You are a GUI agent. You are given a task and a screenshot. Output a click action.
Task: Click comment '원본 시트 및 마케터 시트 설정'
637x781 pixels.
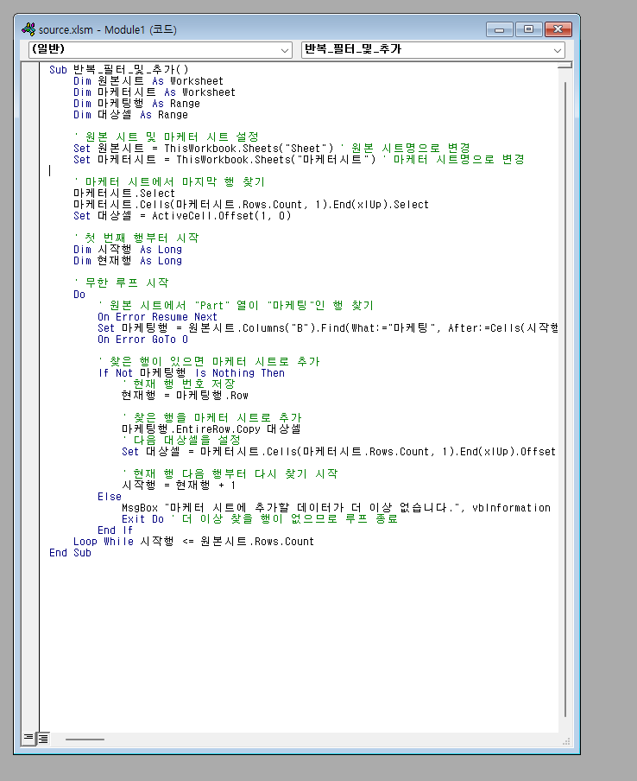[x=167, y=137]
